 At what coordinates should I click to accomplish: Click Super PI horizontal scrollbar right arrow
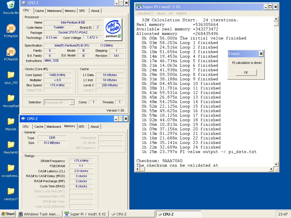point(271,169)
